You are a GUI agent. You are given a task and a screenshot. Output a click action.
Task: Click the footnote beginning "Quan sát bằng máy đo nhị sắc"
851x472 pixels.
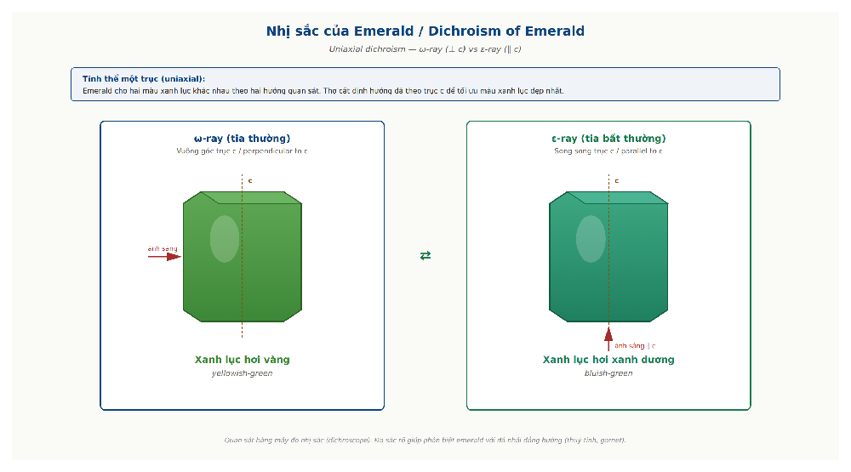pos(425,440)
